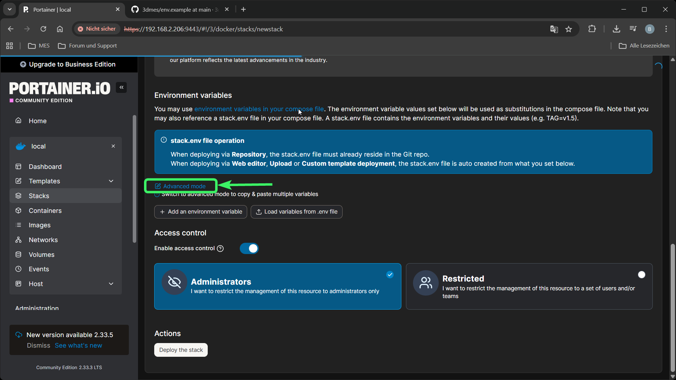Click Load variables from .env file button
The image size is (676, 380).
tap(296, 212)
